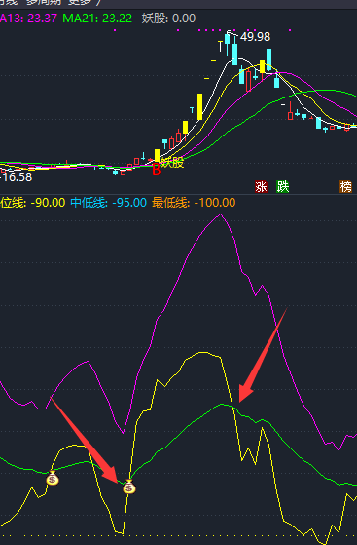The width and height of the screenshot is (357, 545).
Task: Click the 妖股: 0.00 indicator label
Action: [168, 19]
